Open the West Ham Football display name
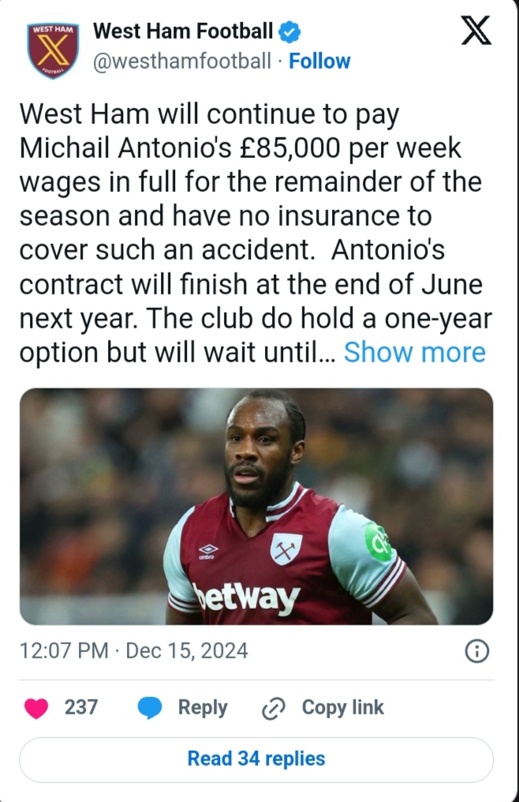 (183, 32)
